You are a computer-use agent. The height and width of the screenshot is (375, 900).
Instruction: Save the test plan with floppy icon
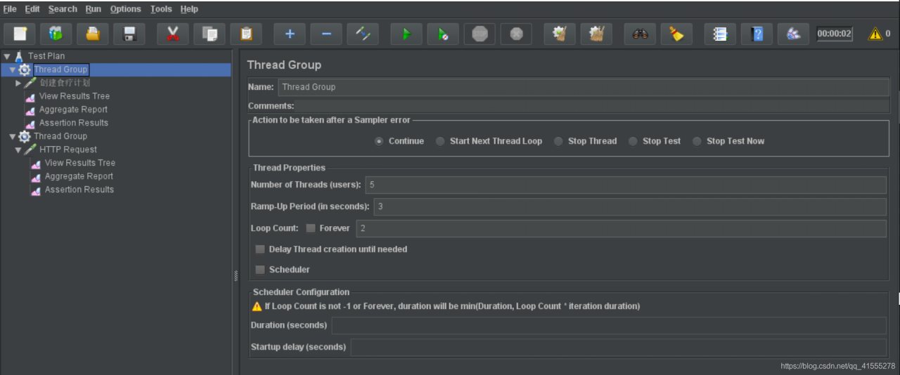point(129,34)
